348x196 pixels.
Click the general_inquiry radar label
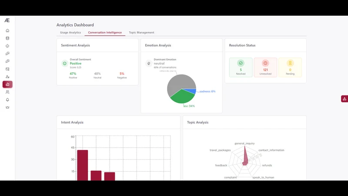tap(244, 143)
